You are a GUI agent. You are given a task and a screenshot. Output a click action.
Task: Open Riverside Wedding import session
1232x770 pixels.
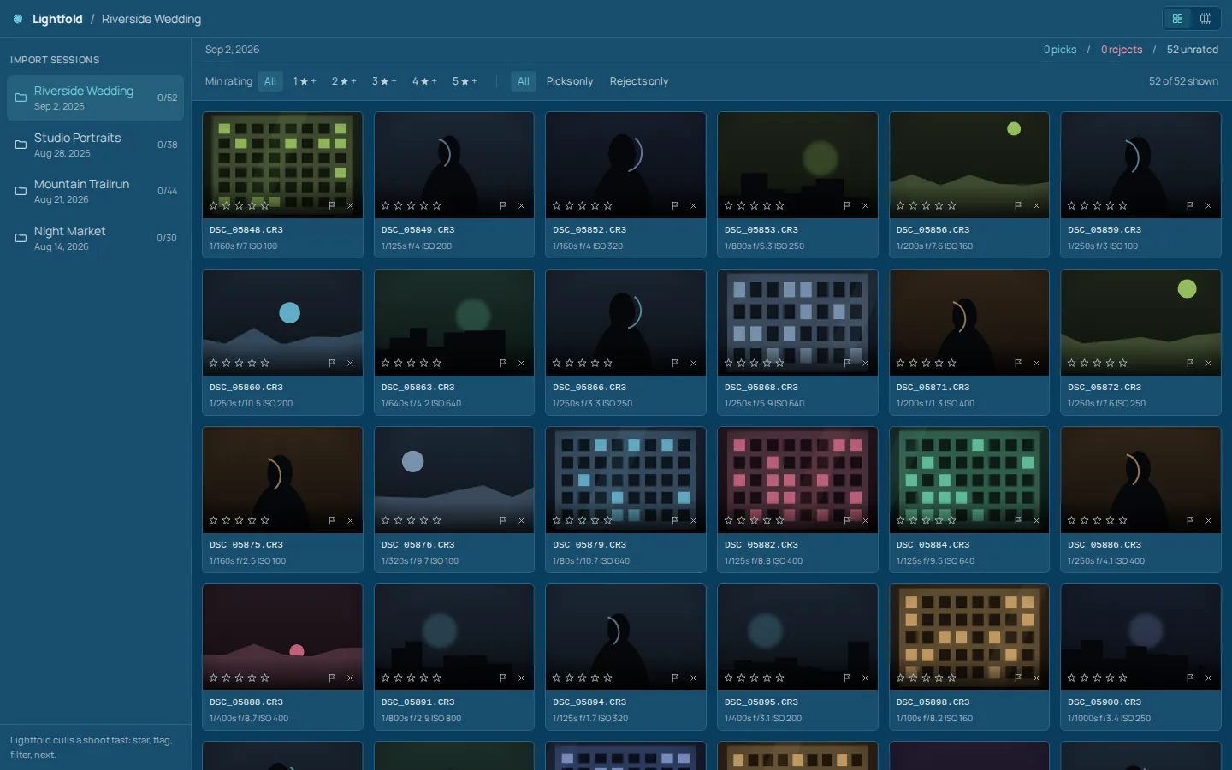(96, 98)
